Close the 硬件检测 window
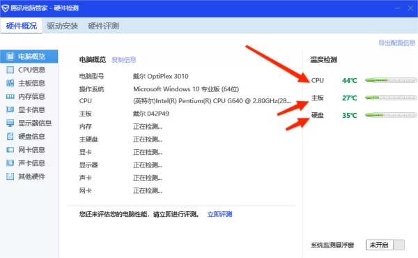 (x=410, y=8)
